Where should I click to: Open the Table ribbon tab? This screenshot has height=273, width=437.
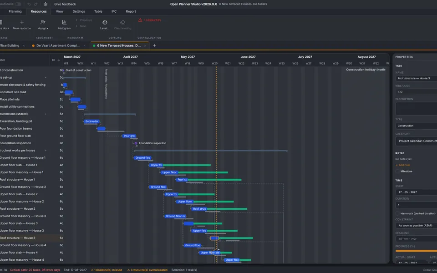98,11
